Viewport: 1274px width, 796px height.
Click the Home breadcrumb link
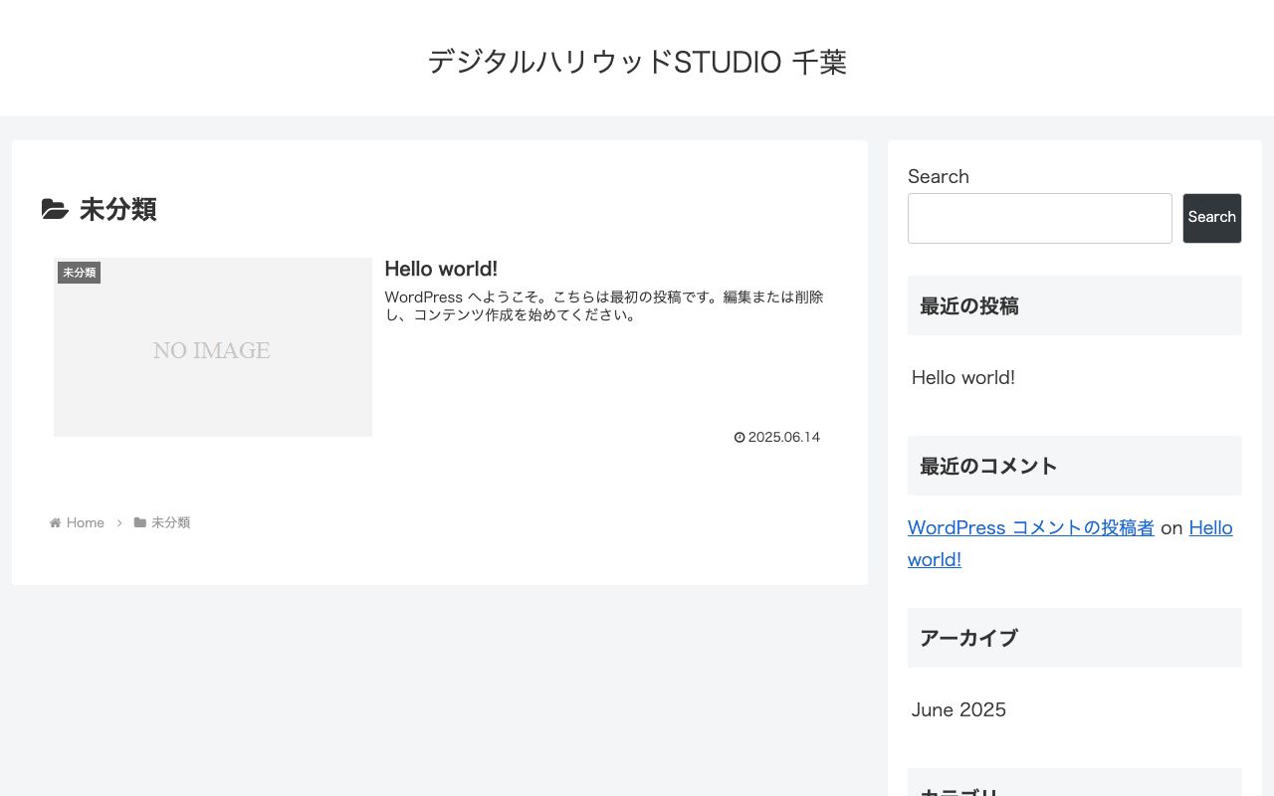coord(85,522)
